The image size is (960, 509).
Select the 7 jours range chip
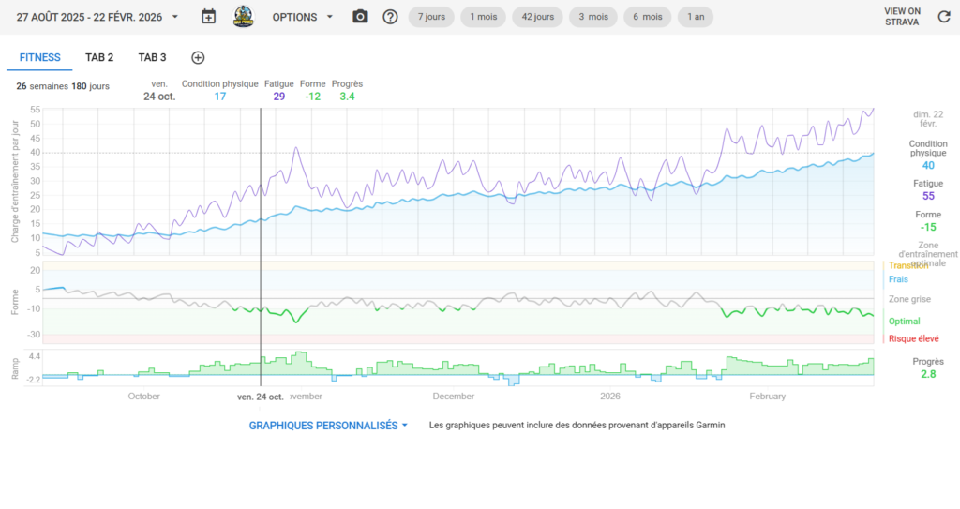click(432, 17)
